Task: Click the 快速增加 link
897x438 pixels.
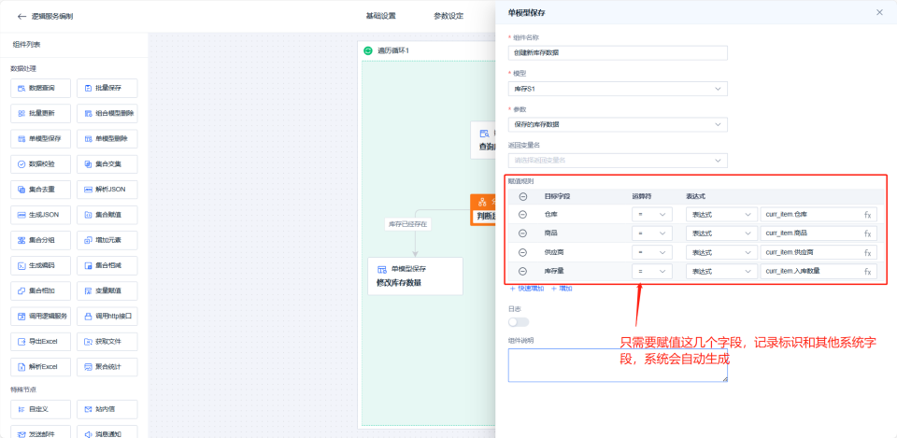Action: pyautogui.click(x=526, y=289)
